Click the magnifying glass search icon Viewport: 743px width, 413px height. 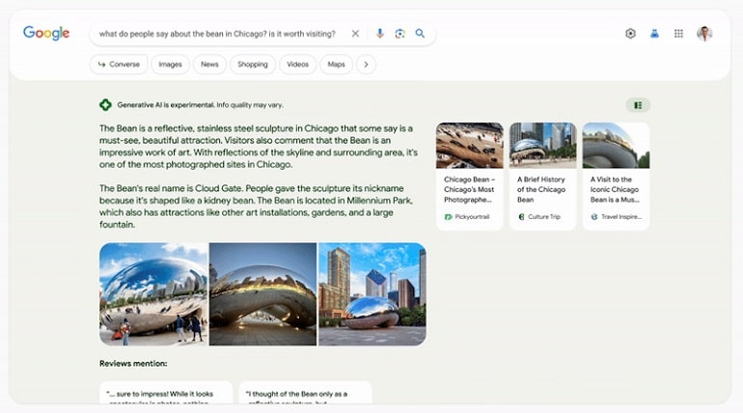click(420, 34)
